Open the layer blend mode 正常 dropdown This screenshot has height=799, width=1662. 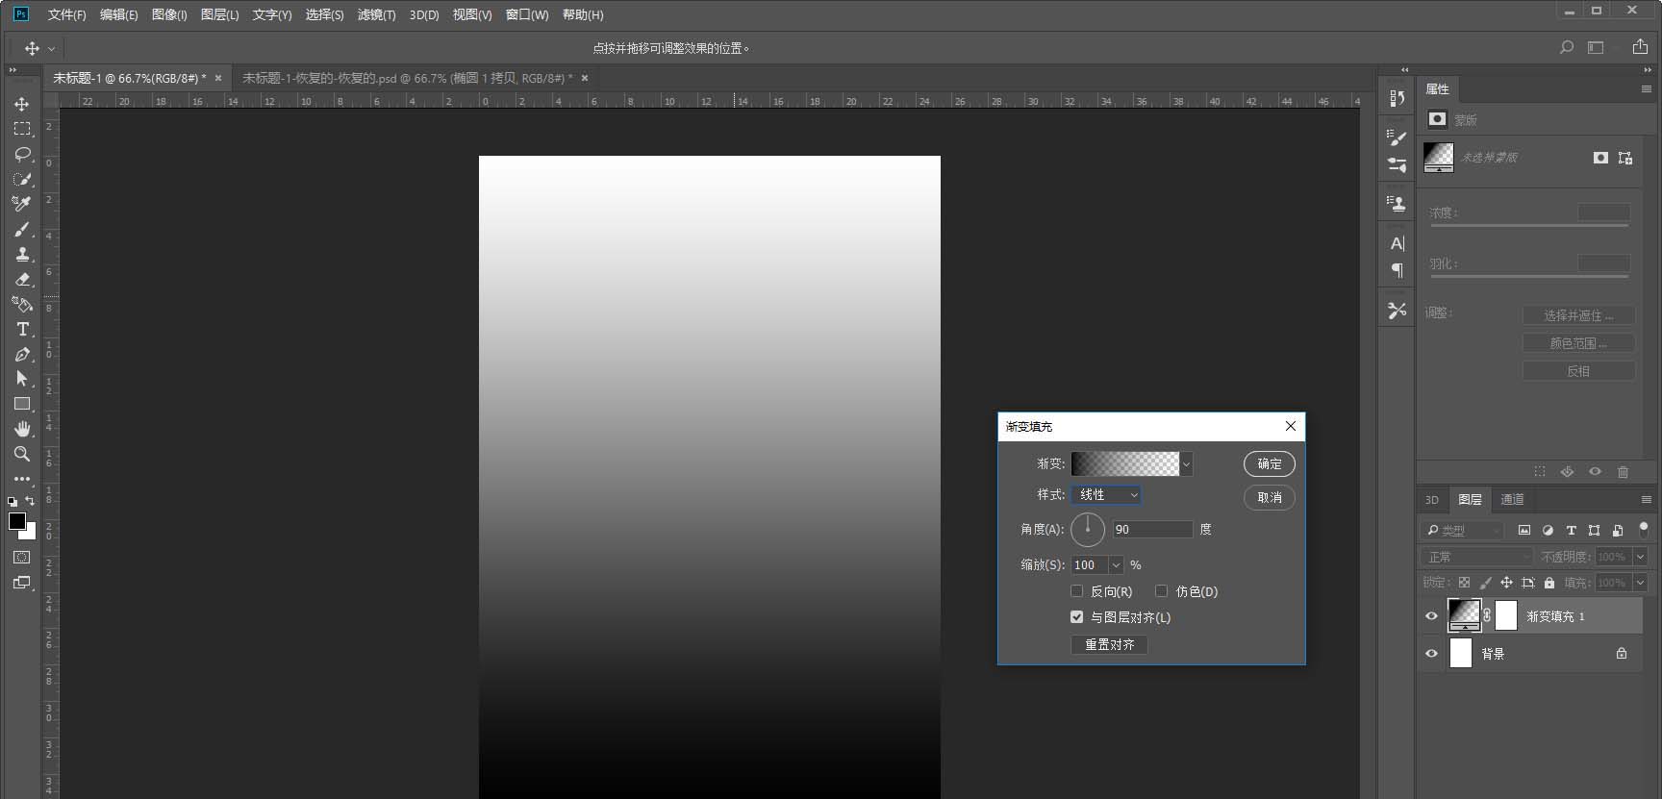pos(1476,557)
